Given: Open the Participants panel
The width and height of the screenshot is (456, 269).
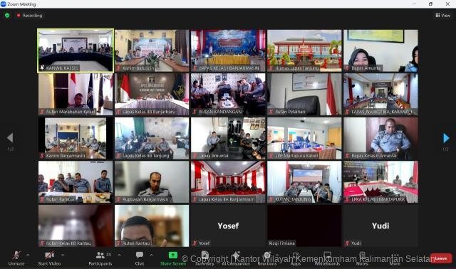Looking at the screenshot, I should click(100, 258).
